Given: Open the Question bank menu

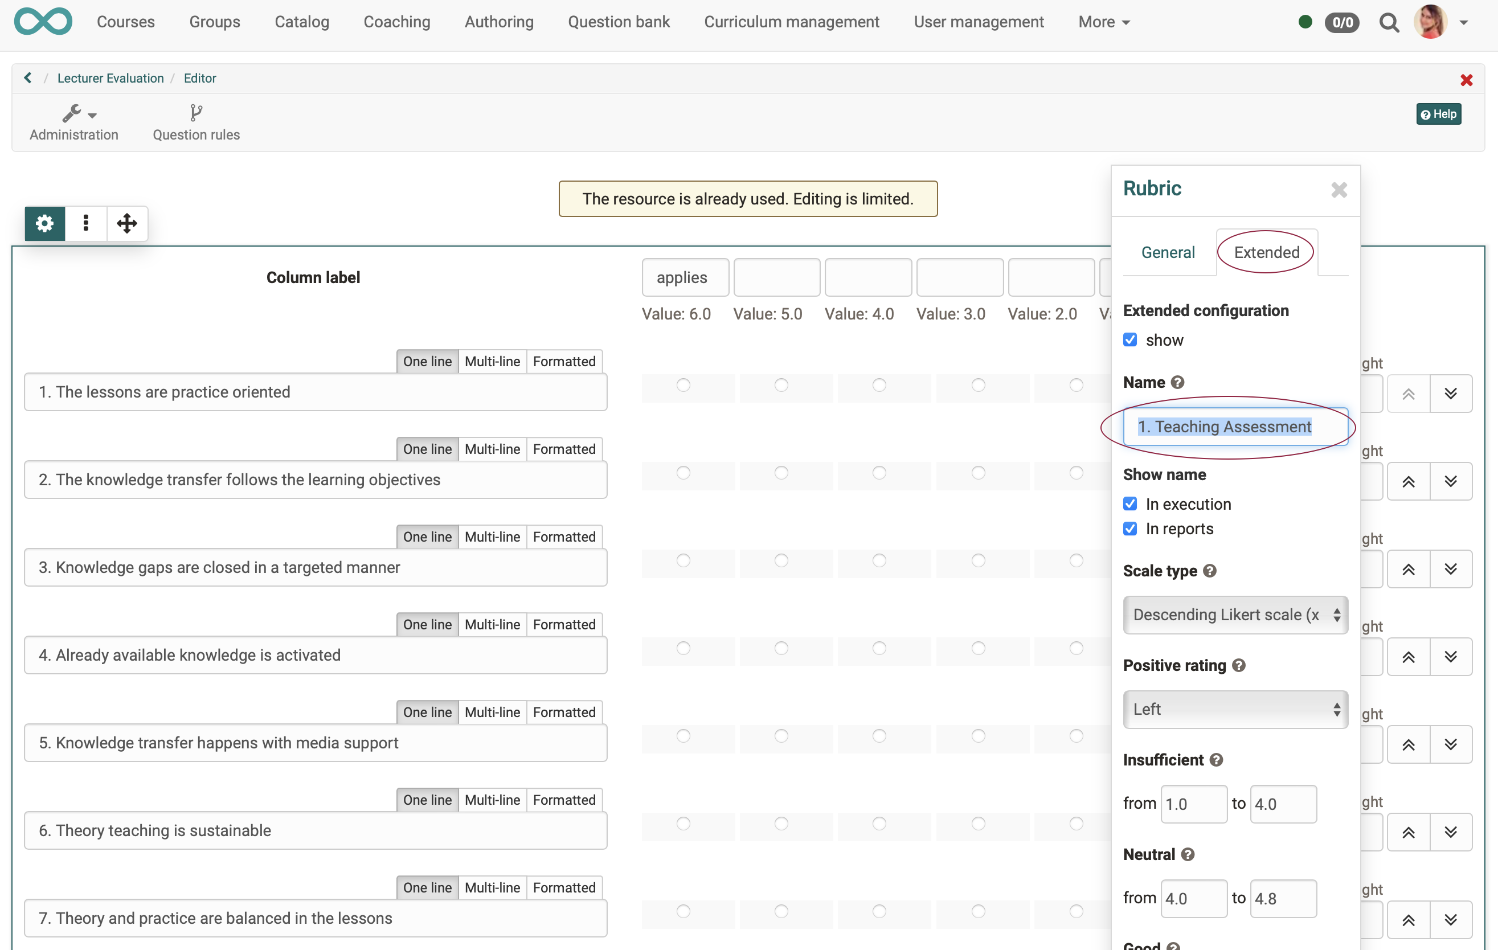Looking at the screenshot, I should [x=619, y=22].
